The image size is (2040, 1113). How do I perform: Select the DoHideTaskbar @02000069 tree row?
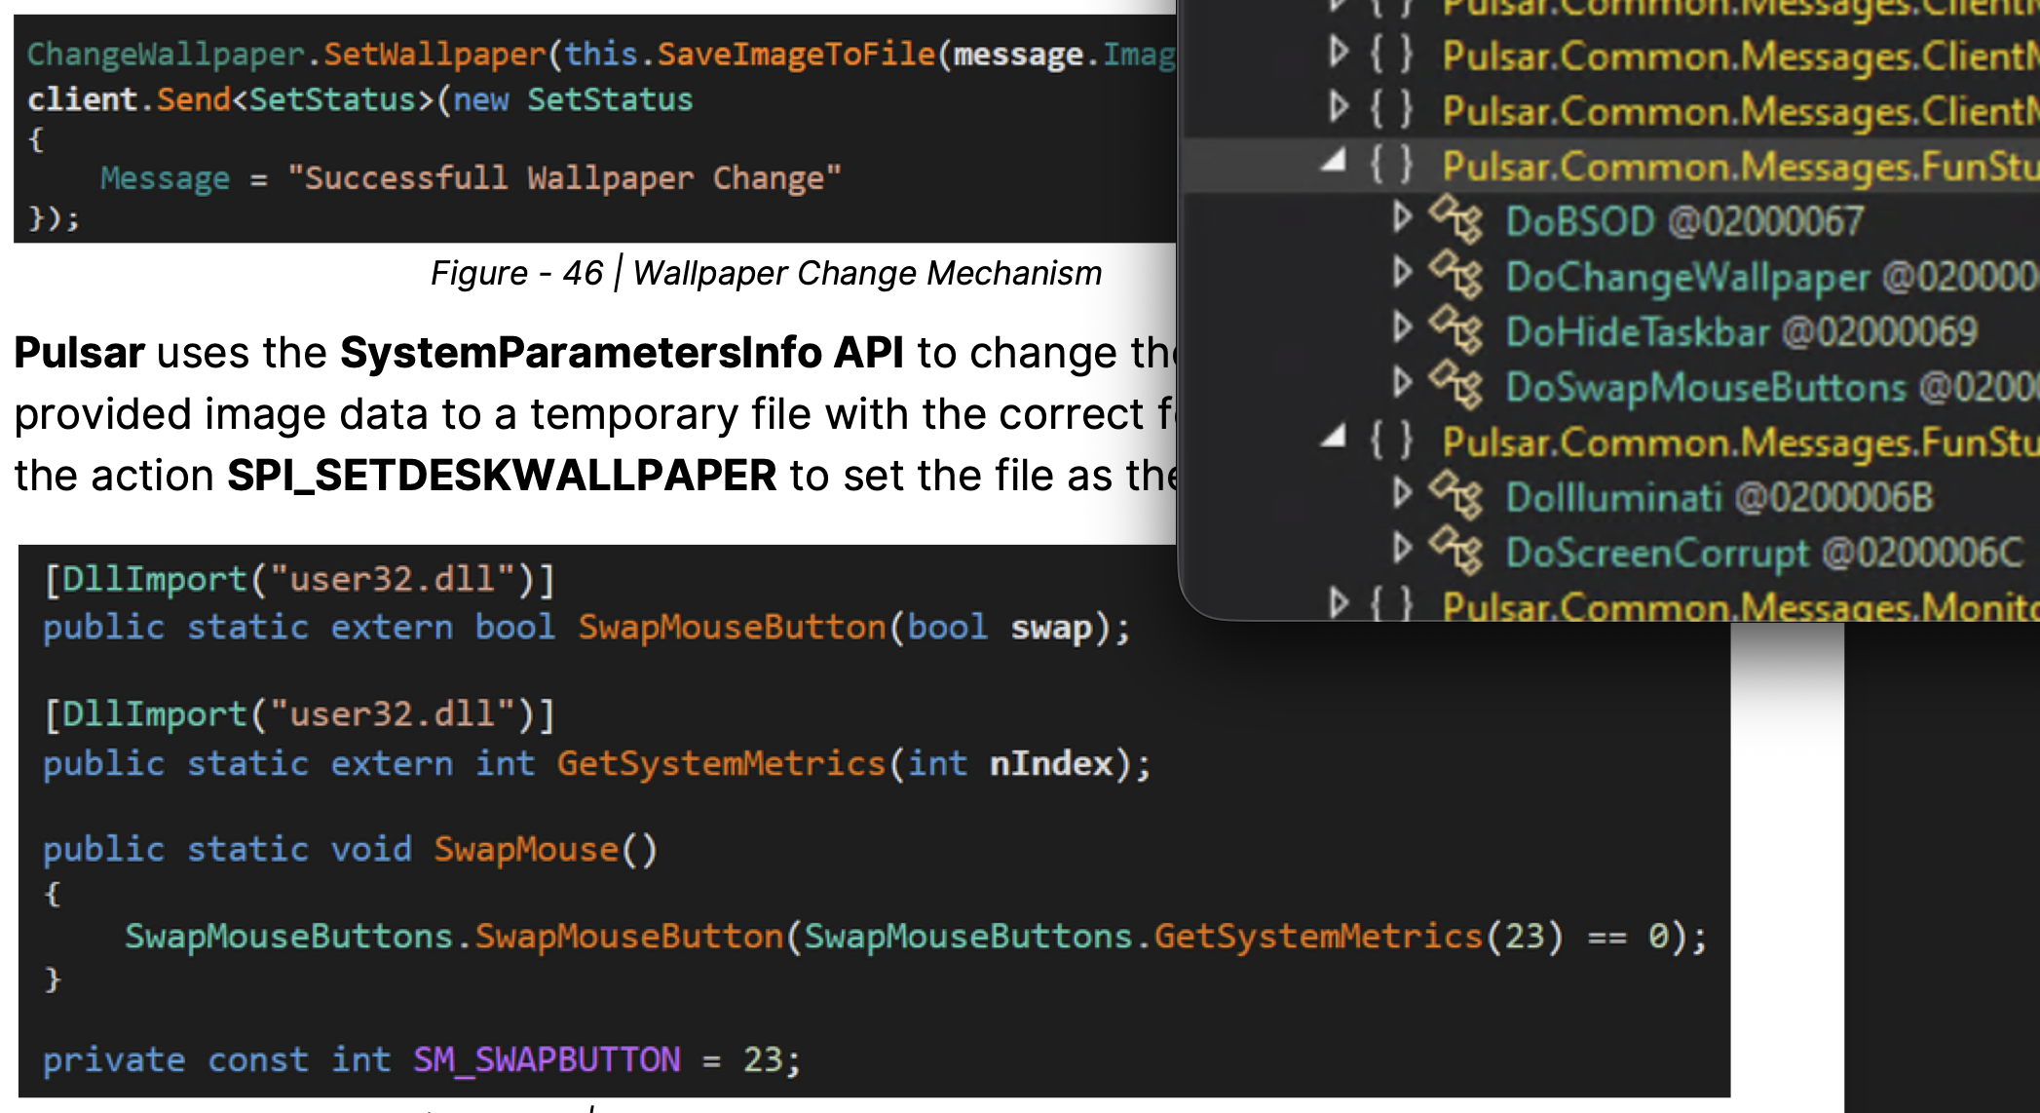tap(1742, 332)
